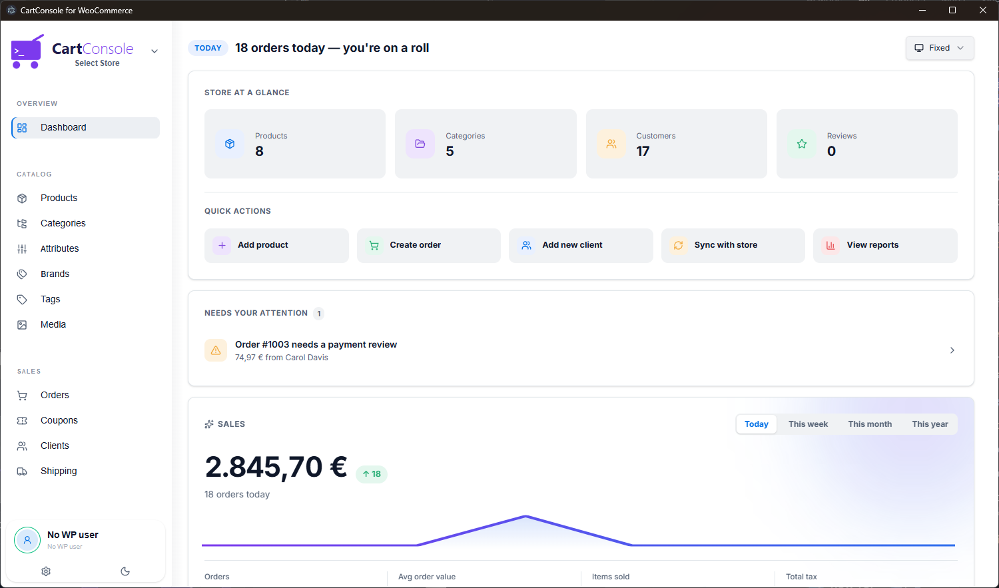Click the TODAY badge in header
The width and height of the screenshot is (999, 588).
click(208, 48)
